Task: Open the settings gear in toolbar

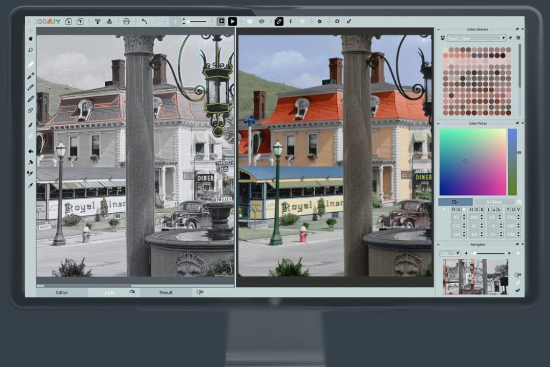Action: 337,21
